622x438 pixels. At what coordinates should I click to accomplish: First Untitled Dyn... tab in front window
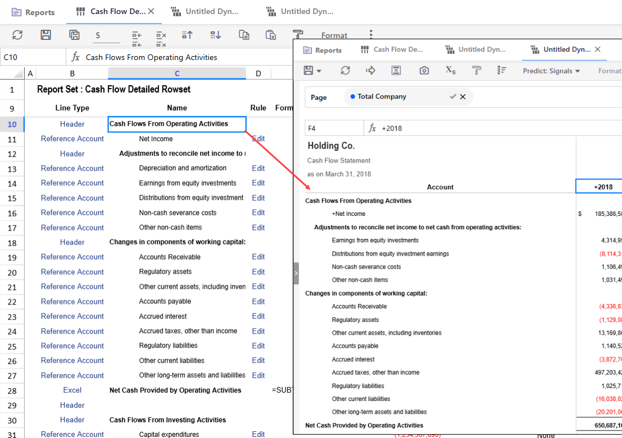coord(475,49)
